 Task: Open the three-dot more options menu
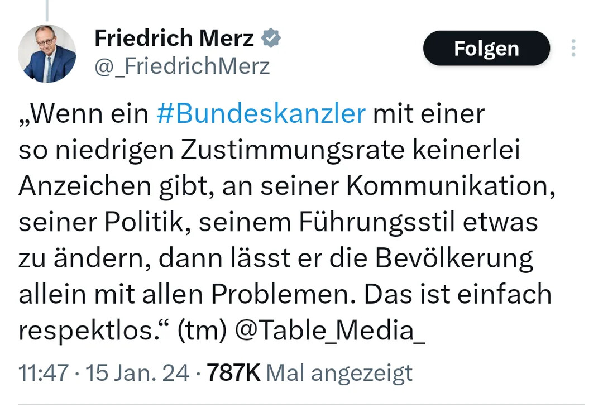pos(573,48)
